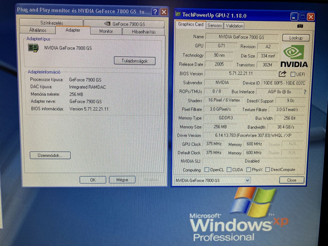Toggle the CUDA checkbox
Viewport: 328px width, 246px height.
[229, 170]
